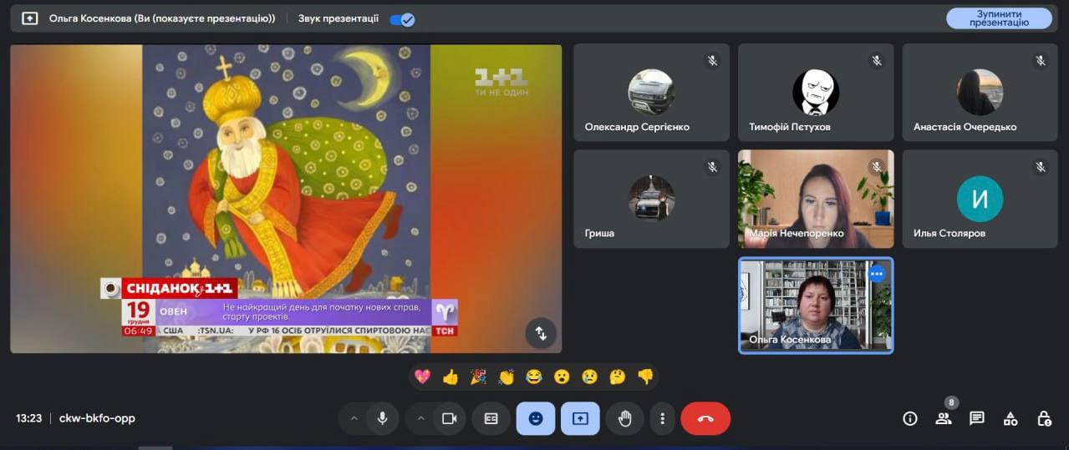Send thumbs up reaction
1069x450 pixels.
pos(451,377)
